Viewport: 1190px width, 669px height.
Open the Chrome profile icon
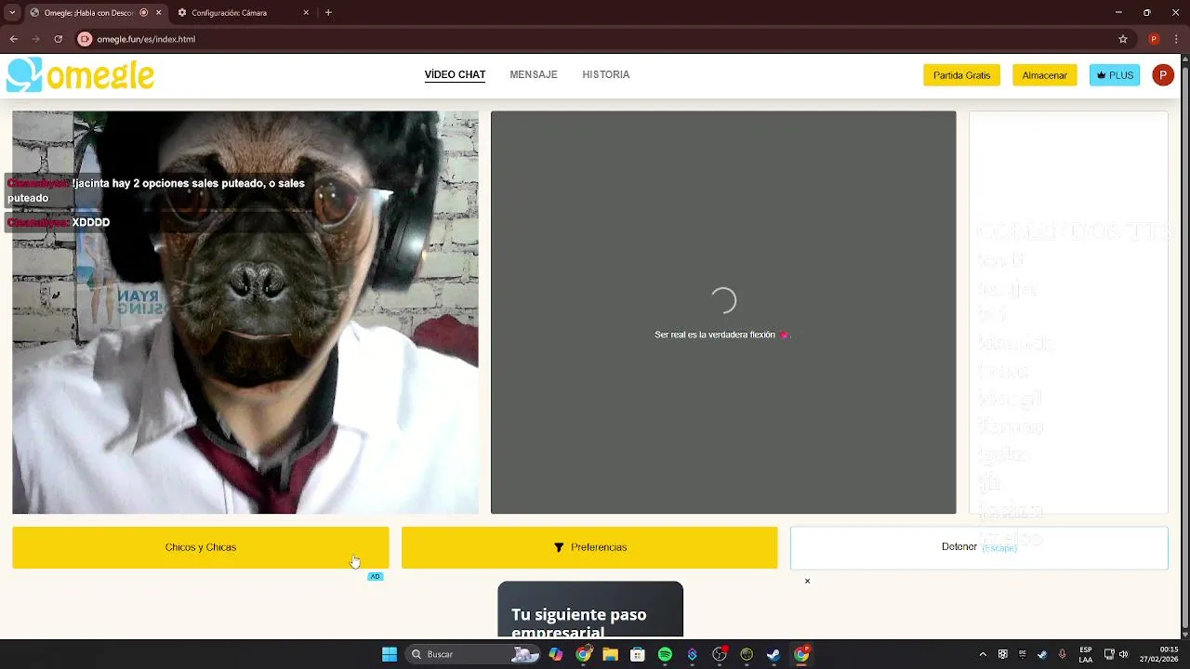pyautogui.click(x=1154, y=39)
